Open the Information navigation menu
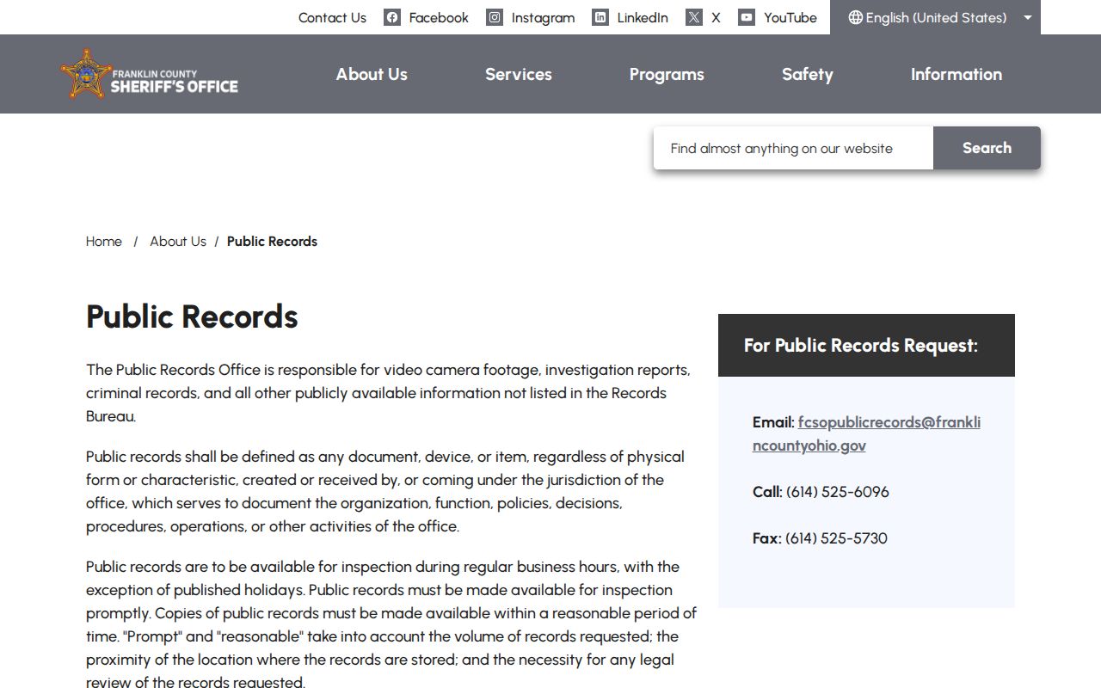This screenshot has width=1101, height=688. pyautogui.click(x=956, y=74)
